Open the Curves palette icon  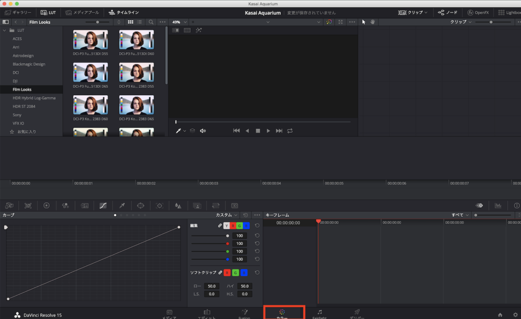[x=103, y=206]
